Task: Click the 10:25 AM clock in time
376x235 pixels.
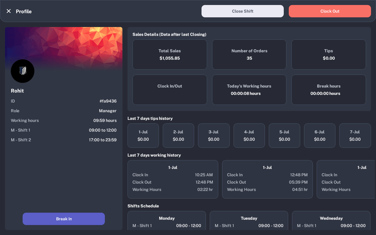Action: (204, 175)
